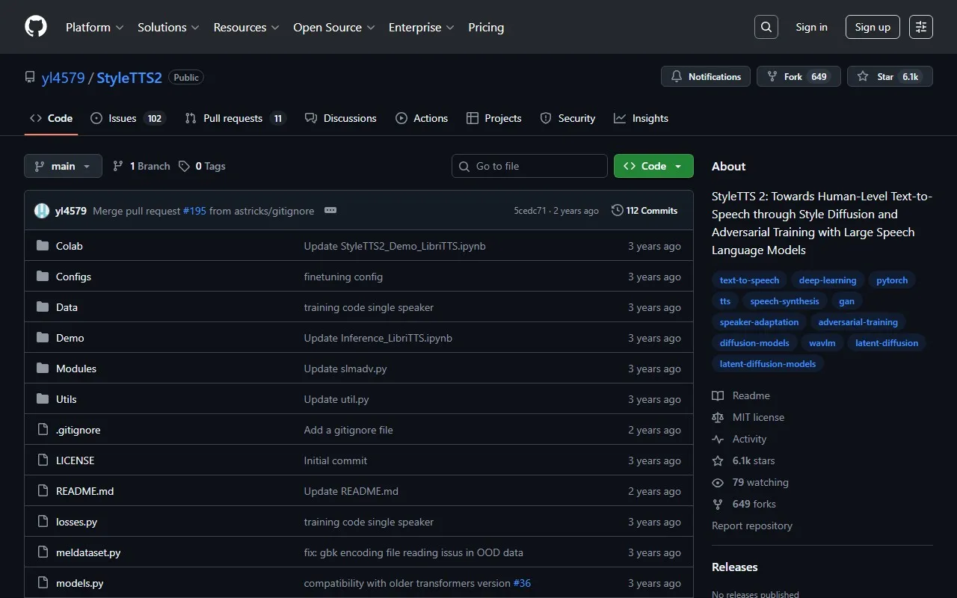Click the GitHub logo in header
This screenshot has width=957, height=598.
(x=36, y=27)
